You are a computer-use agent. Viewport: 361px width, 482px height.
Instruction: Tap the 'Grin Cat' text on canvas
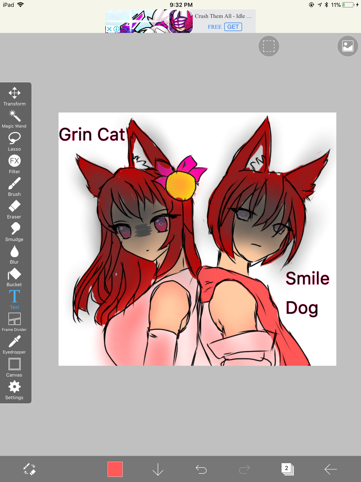click(92, 134)
